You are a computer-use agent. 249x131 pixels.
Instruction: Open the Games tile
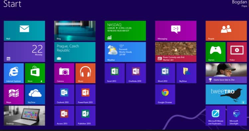click(215, 52)
